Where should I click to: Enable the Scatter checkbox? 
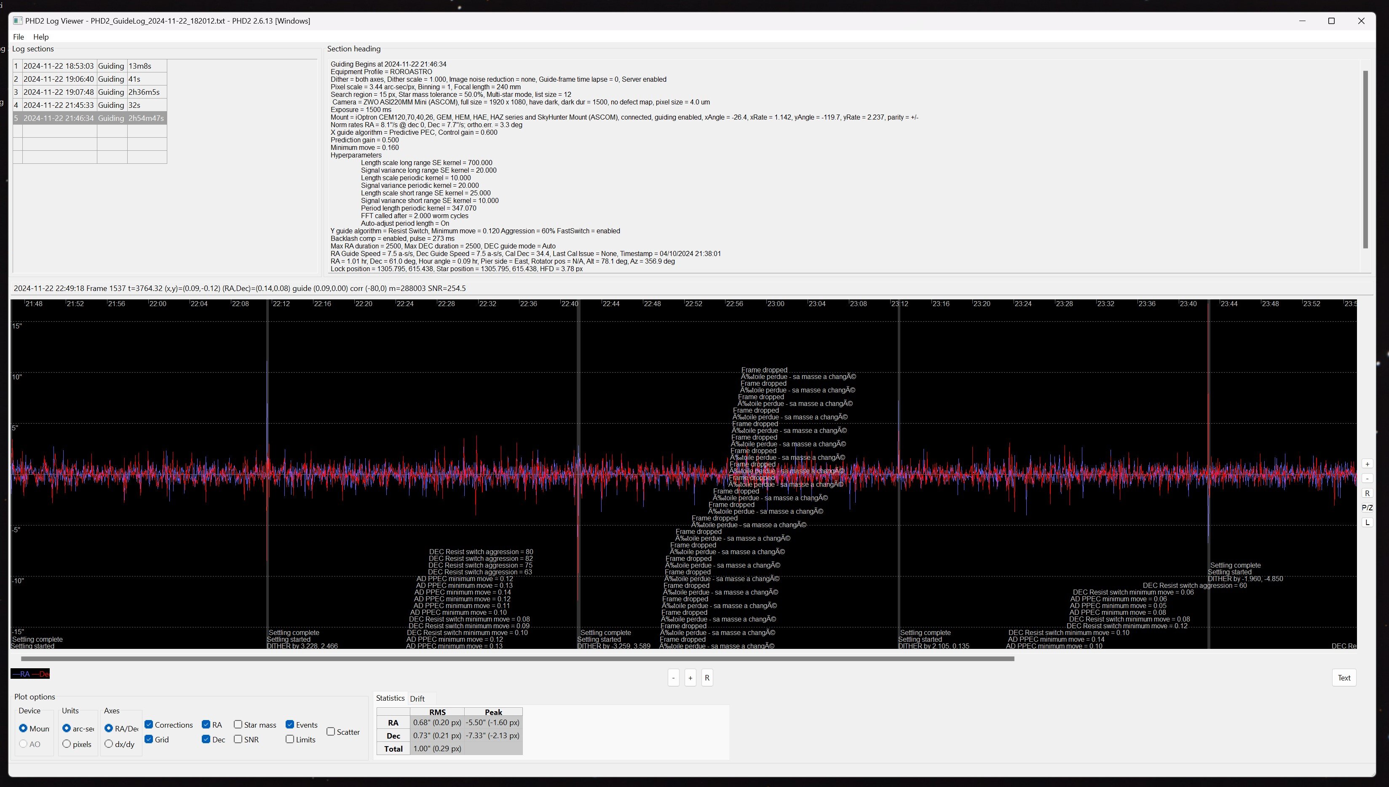331,732
